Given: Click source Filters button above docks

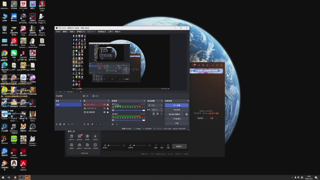Looking at the screenshot, I should 95,96.
